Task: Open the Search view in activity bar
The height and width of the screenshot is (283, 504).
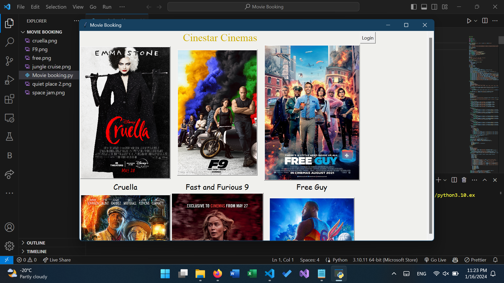Action: (x=9, y=42)
